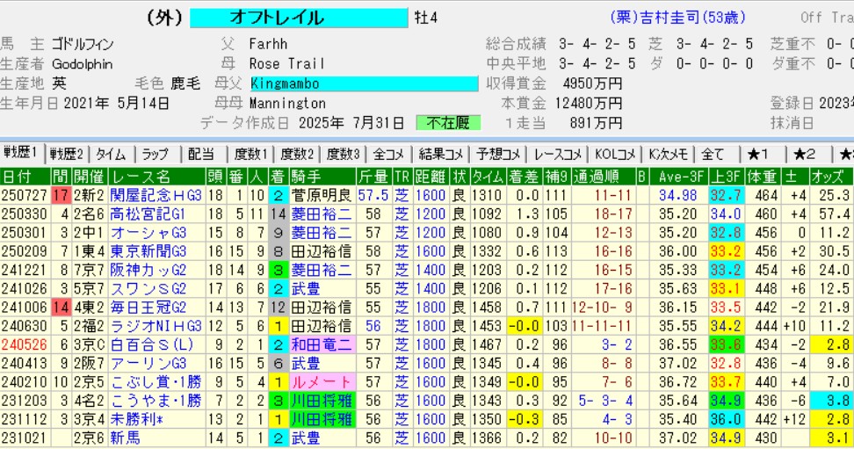Image resolution: width=854 pixels, height=449 pixels.
Task: Switch to the 戦歴2 tab
Action: coord(67,154)
